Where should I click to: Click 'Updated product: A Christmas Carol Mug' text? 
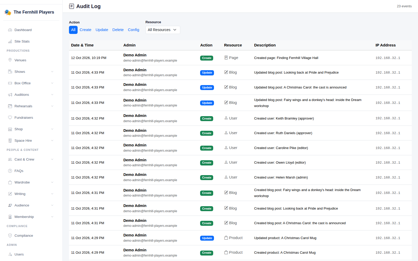tap(285, 238)
